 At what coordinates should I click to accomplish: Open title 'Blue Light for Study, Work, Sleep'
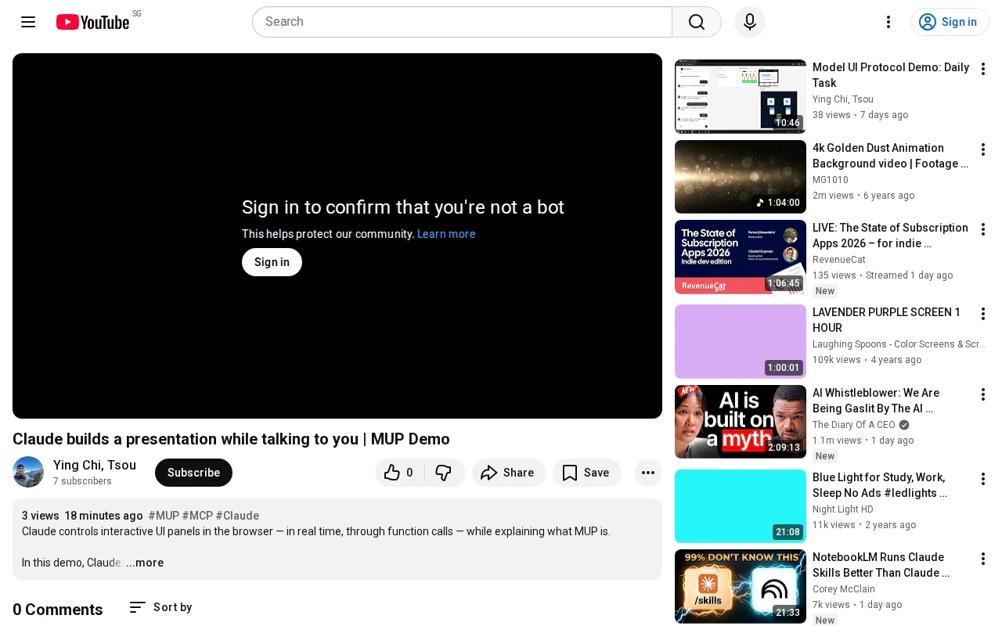tap(880, 485)
